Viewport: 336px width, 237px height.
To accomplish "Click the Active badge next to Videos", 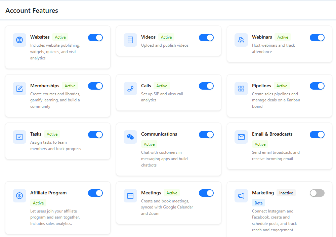I will [x=166, y=37].
